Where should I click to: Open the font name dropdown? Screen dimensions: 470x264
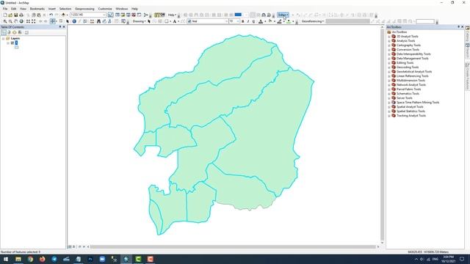point(227,21)
